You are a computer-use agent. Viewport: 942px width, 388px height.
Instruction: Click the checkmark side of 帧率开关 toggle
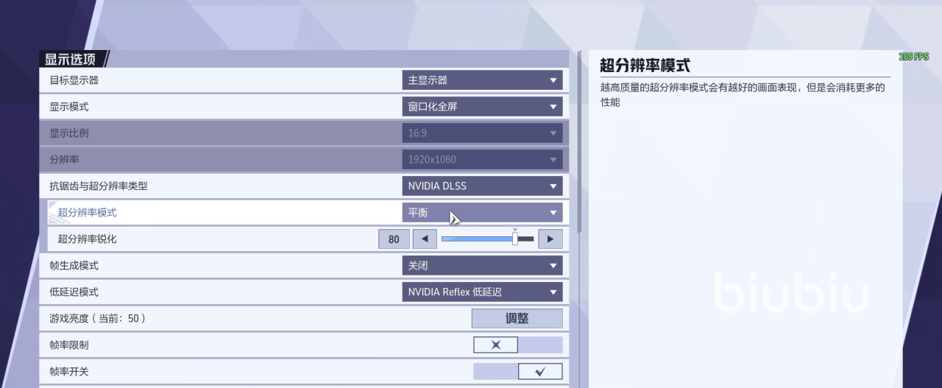coord(540,372)
